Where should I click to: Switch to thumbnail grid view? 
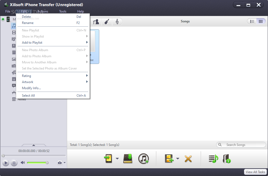(x=261, y=21)
